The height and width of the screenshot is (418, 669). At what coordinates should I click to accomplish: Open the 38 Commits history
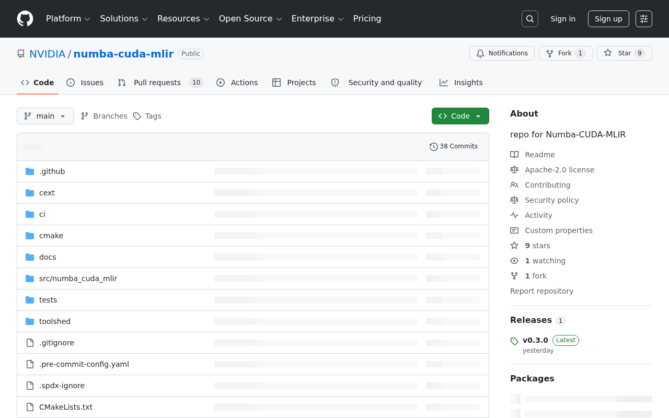tap(454, 146)
